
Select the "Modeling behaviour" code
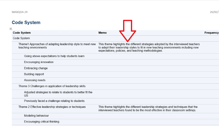(x=36, y=116)
